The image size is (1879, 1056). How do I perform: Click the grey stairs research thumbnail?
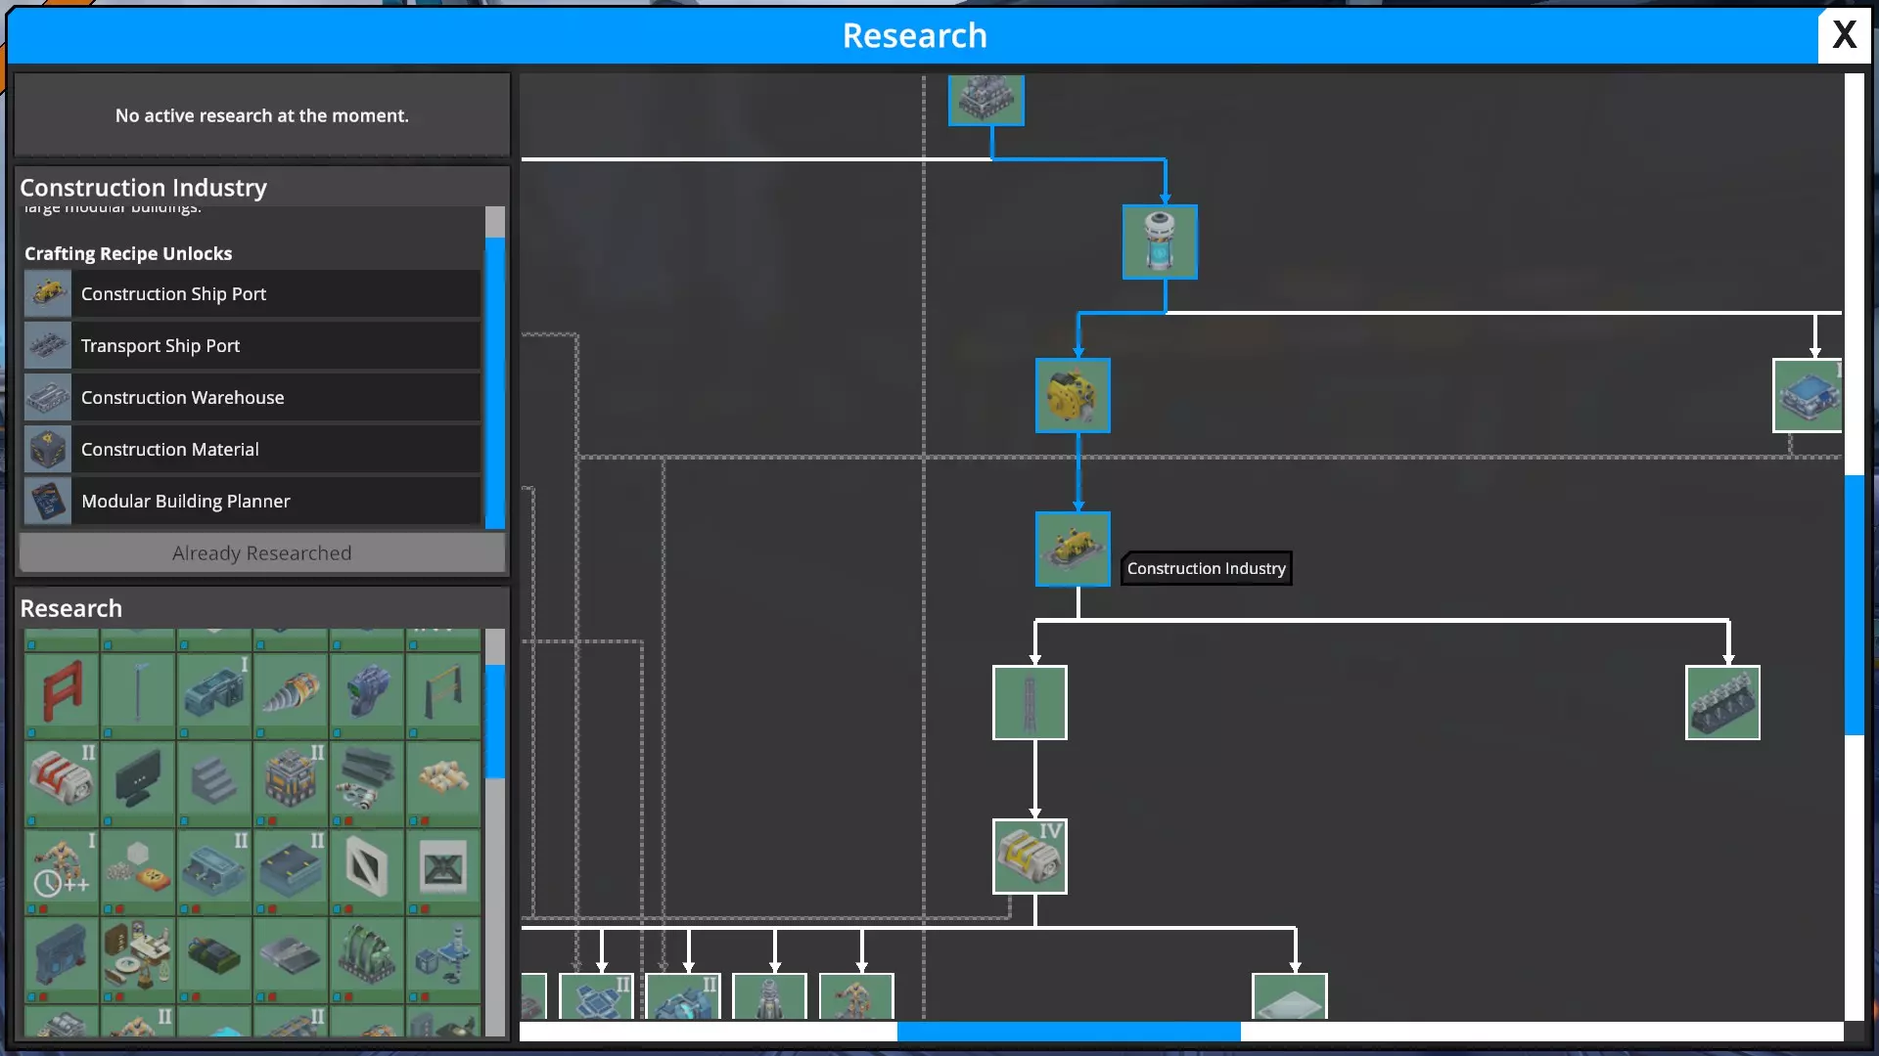[214, 780]
